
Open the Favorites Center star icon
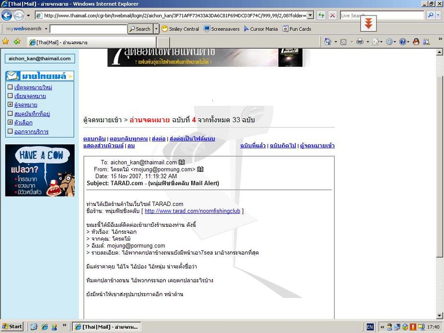5,42
